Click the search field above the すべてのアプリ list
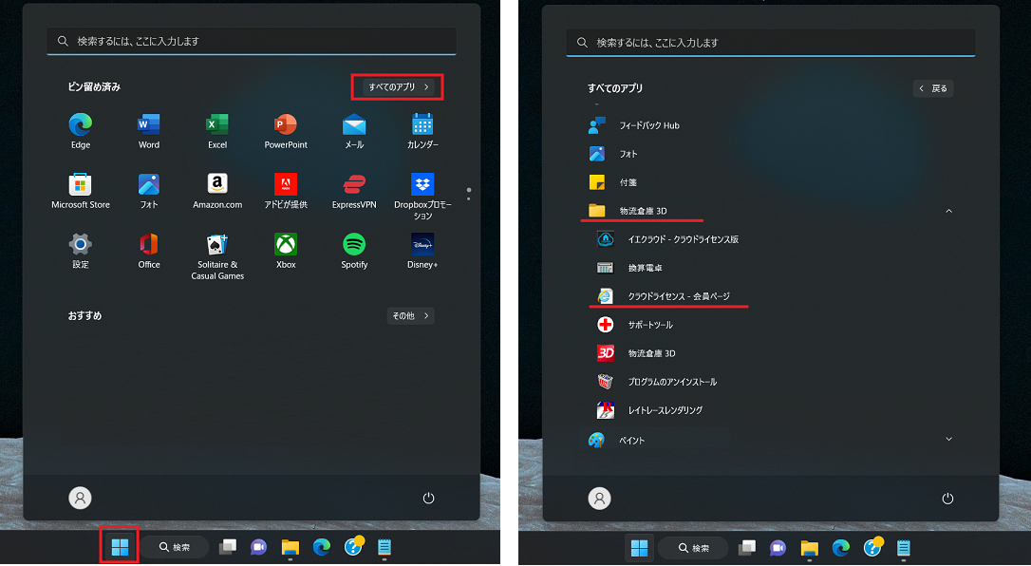Screen dimensions: 1031x566 [x=771, y=42]
